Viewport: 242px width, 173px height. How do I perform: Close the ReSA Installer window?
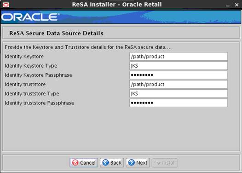(236, 5)
